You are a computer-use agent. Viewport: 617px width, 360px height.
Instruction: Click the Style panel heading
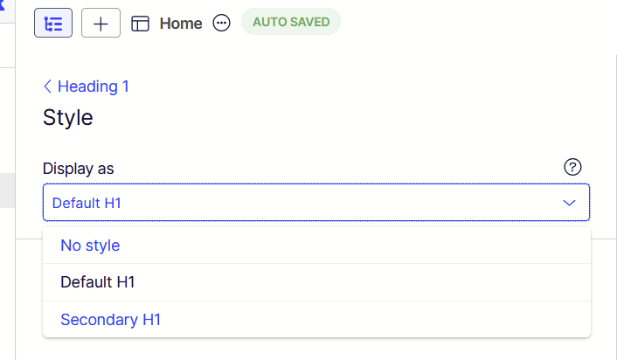pos(68,118)
